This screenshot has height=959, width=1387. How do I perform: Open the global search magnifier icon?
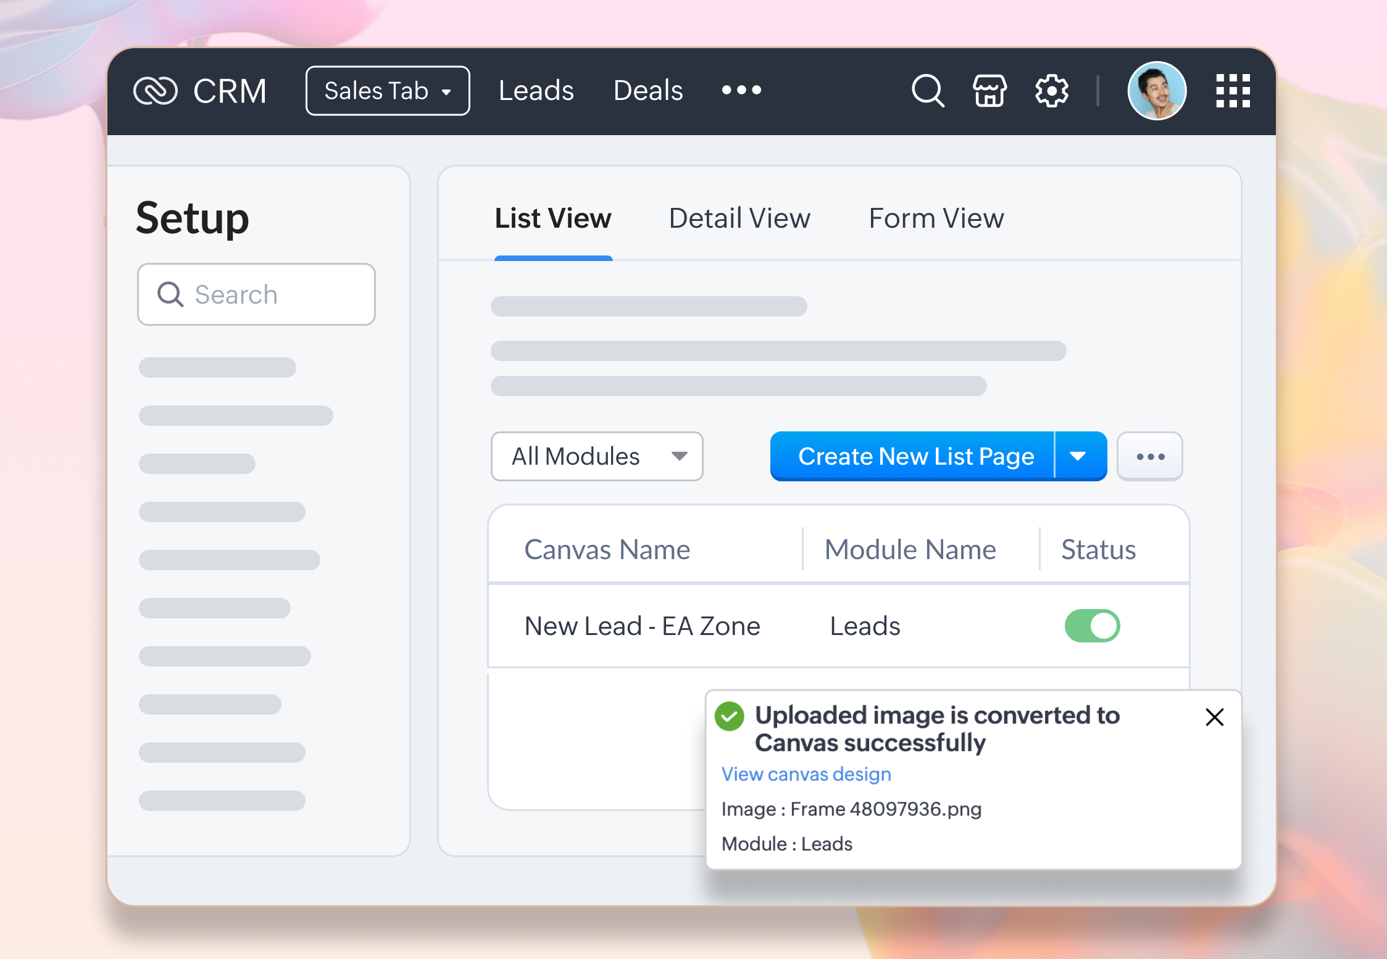(x=927, y=91)
